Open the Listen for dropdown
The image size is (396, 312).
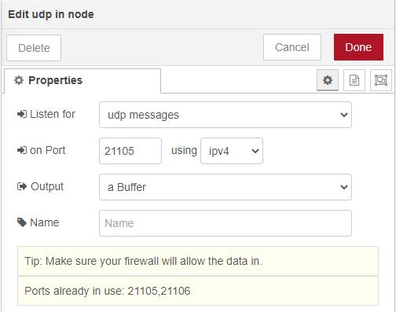[225, 115]
